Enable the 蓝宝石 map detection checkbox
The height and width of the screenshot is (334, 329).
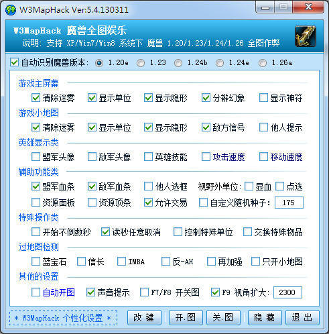pyautogui.click(x=36, y=262)
